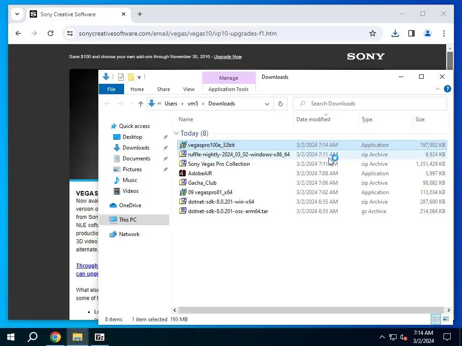Click vm5 in the breadcrumb path
This screenshot has height=346, width=462.
193,104
